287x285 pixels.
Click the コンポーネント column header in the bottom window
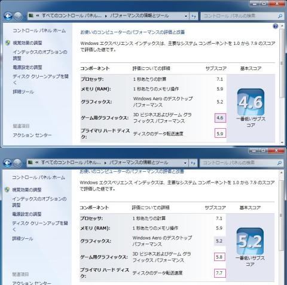click(x=94, y=208)
